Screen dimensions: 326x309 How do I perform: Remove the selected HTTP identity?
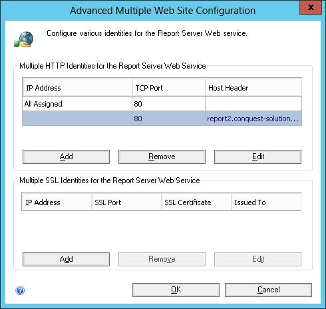[x=162, y=156]
